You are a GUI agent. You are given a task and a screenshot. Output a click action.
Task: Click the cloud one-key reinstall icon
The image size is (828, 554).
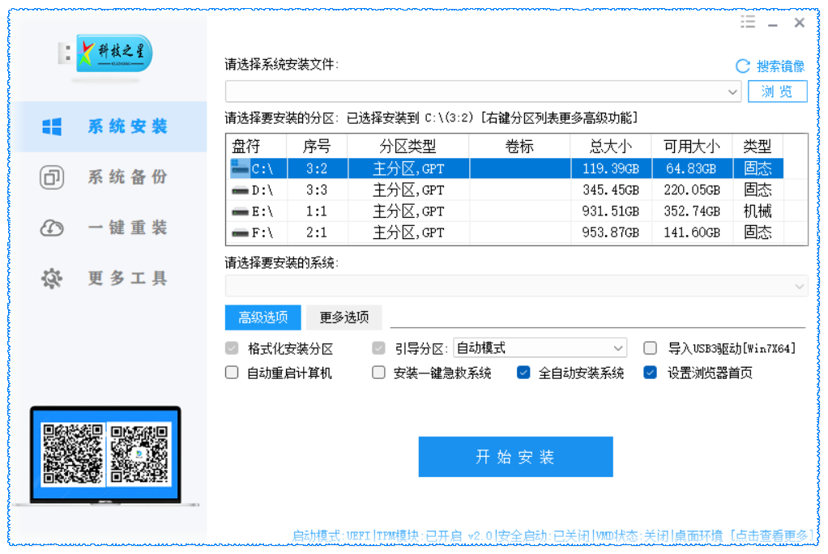(52, 228)
